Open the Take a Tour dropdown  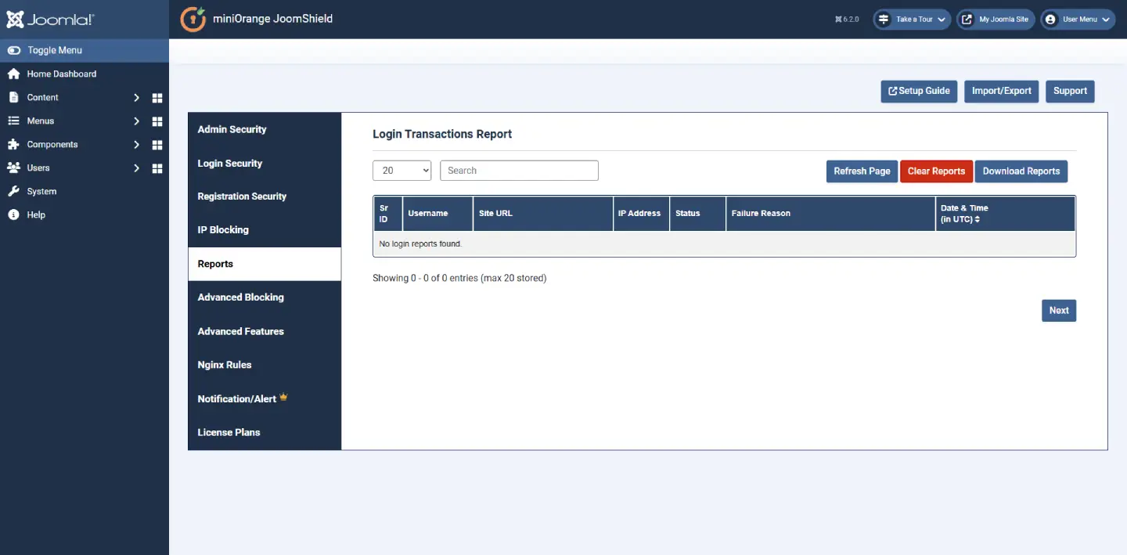(912, 20)
